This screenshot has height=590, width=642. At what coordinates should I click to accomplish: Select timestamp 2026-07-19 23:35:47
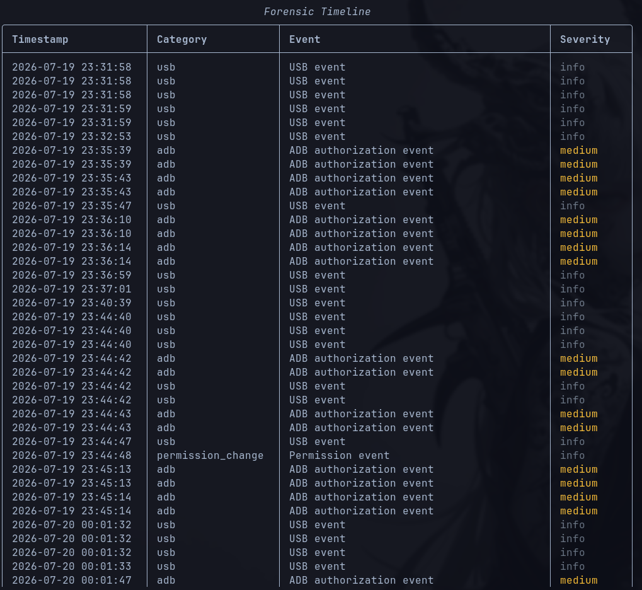72,205
